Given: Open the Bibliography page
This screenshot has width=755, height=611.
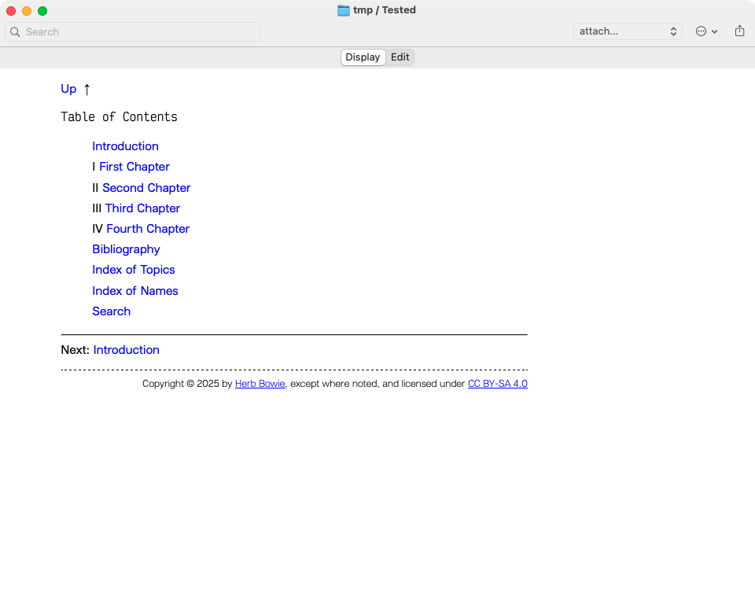Looking at the screenshot, I should pyautogui.click(x=126, y=249).
